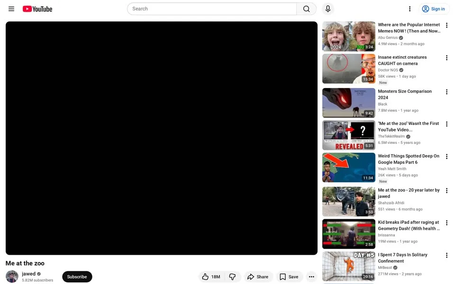The image size is (455, 284).
Task: Share the video
Action: pos(258,277)
